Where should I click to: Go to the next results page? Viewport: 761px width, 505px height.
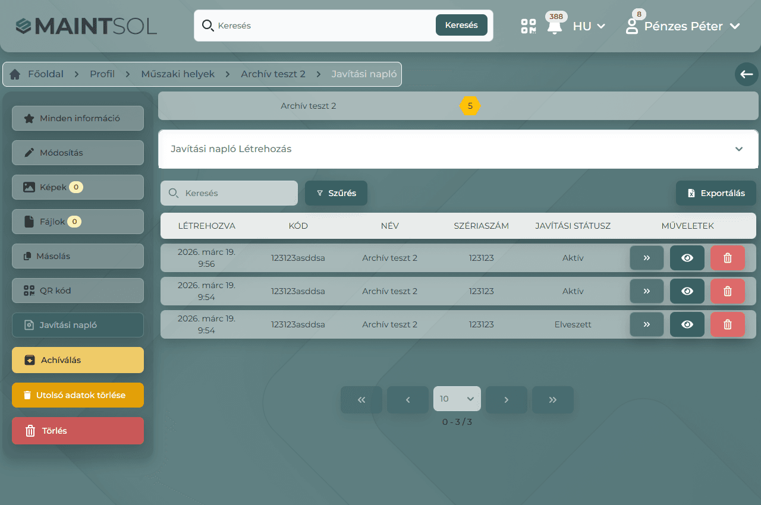click(x=506, y=400)
